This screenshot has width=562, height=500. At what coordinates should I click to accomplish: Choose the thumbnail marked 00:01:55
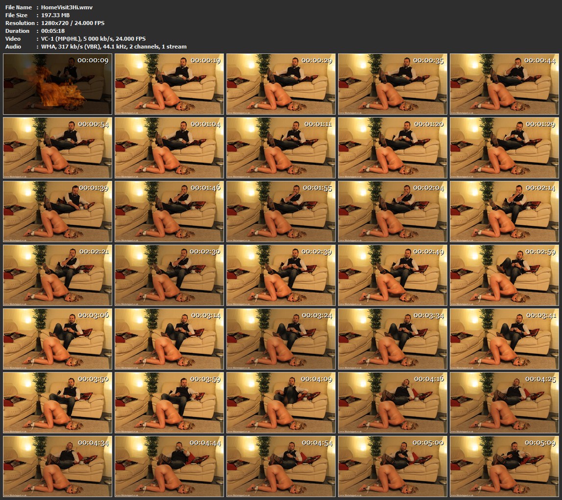pyautogui.click(x=281, y=212)
